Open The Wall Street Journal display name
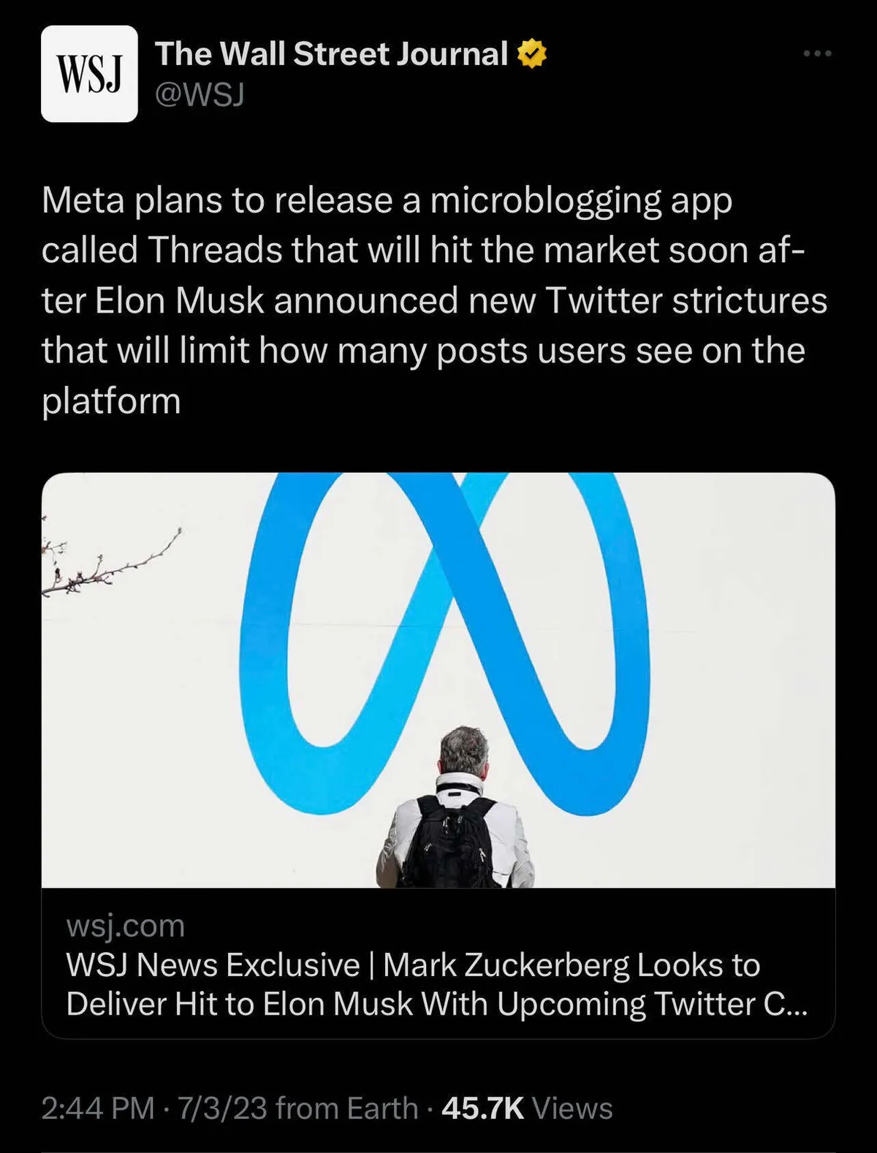 coord(330,54)
